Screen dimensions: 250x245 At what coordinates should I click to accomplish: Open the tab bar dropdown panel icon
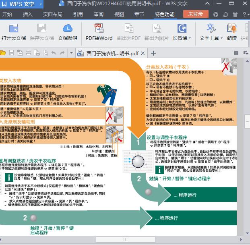pos(246,53)
